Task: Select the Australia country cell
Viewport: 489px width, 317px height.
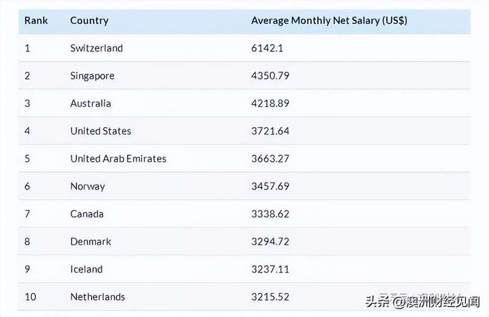Action: 90,103
